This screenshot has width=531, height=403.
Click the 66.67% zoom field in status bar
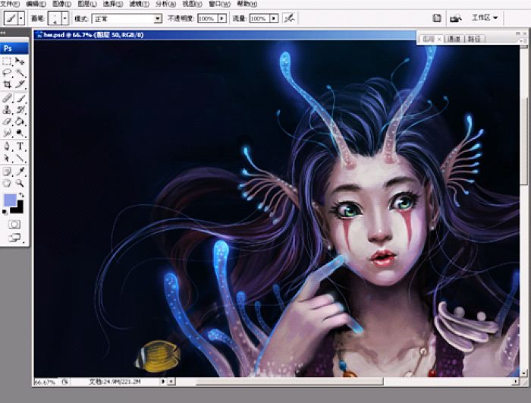(x=45, y=382)
